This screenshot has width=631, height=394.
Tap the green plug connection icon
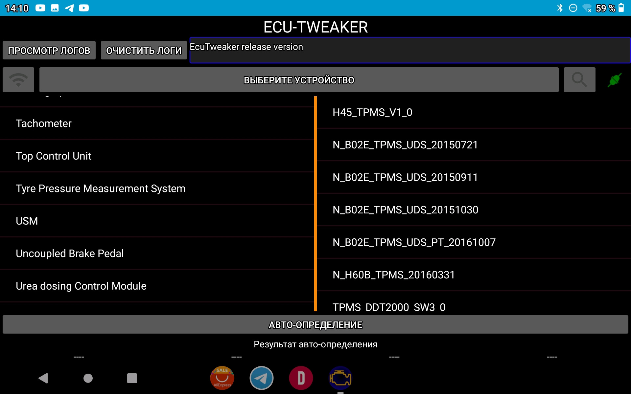click(614, 80)
